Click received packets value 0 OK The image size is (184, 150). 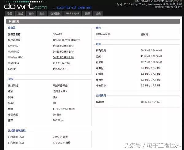coord(60,137)
